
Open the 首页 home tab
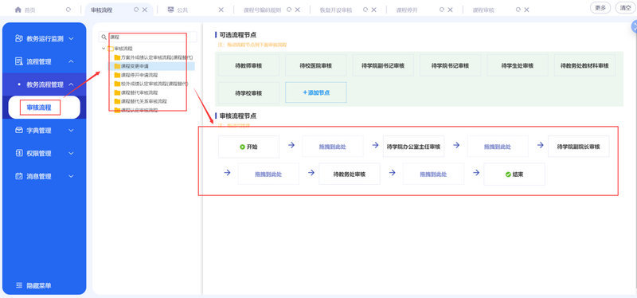(x=29, y=10)
